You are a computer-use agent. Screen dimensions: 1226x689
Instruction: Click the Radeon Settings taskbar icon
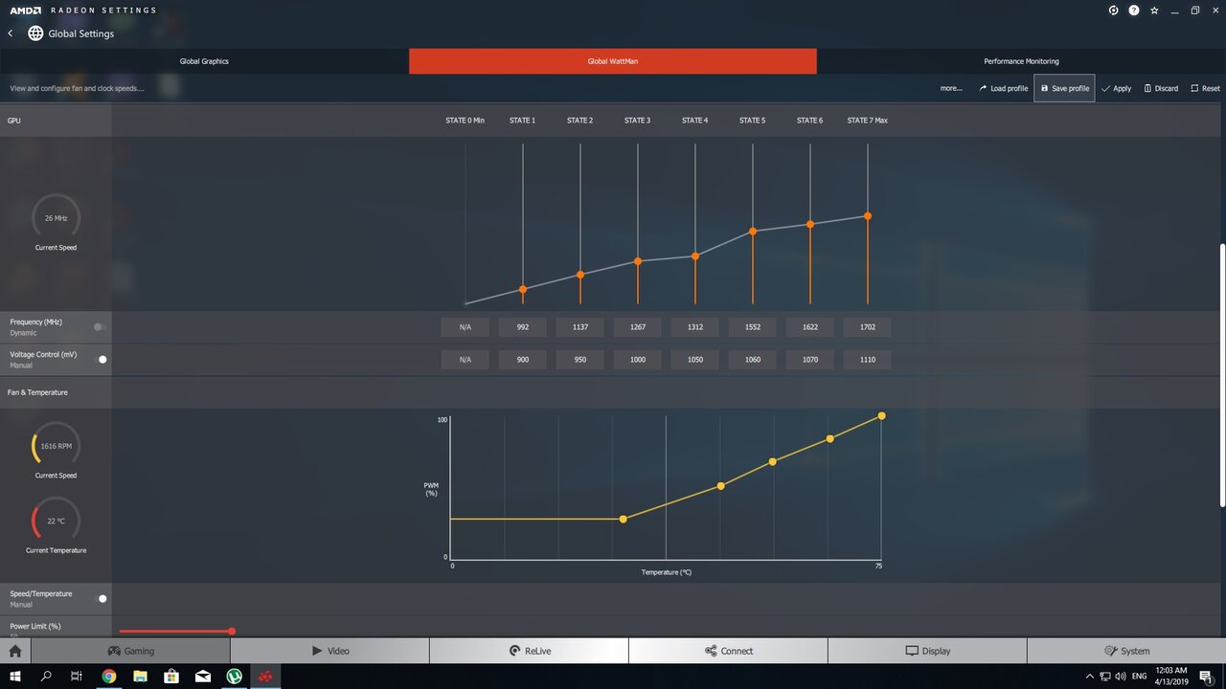point(265,676)
